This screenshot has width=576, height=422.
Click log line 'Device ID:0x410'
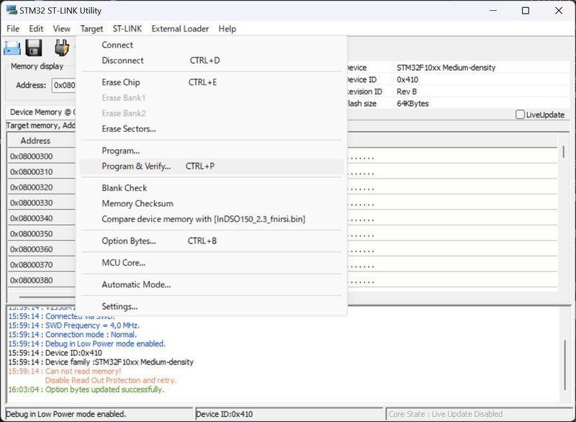point(55,353)
